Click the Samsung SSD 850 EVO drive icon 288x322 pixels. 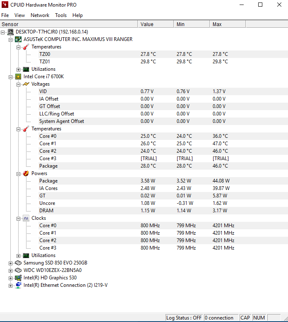(x=18, y=263)
